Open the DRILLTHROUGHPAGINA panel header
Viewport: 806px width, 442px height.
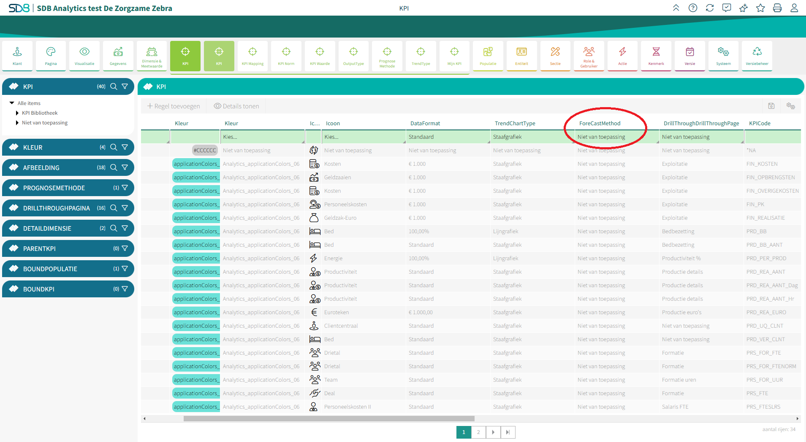pyautogui.click(x=68, y=208)
